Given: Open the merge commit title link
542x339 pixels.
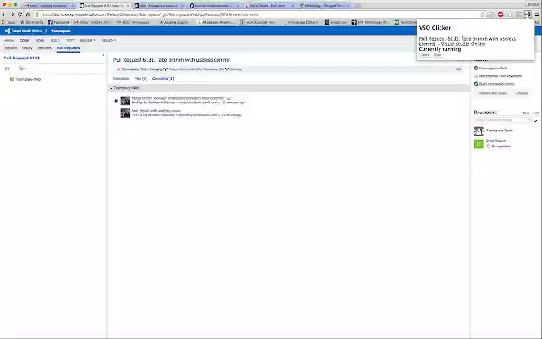Looking at the screenshot, I should click(x=179, y=98).
